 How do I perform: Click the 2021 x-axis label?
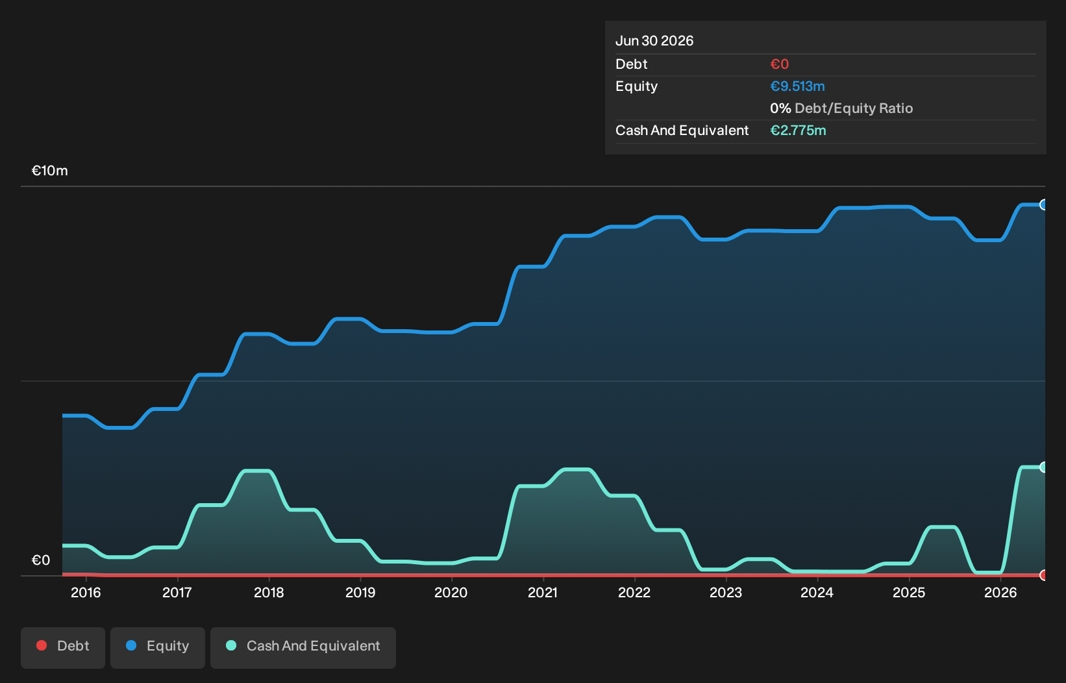pyautogui.click(x=543, y=593)
